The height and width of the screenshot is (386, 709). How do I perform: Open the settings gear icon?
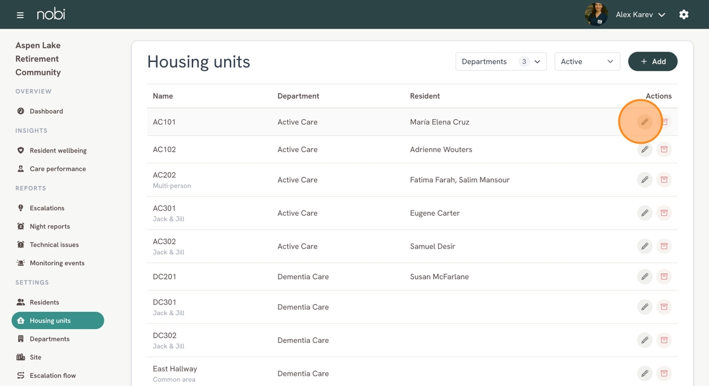(x=684, y=15)
